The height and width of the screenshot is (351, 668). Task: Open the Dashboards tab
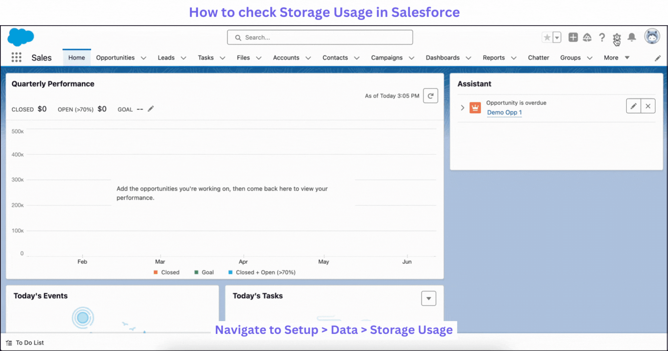(443, 58)
